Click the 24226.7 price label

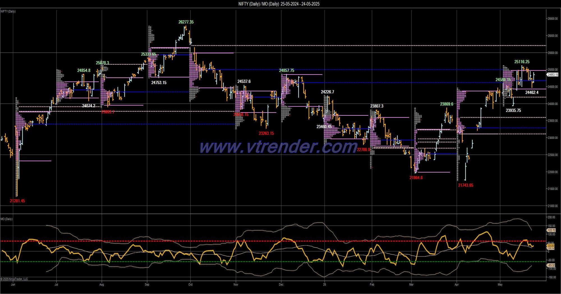coord(327,92)
